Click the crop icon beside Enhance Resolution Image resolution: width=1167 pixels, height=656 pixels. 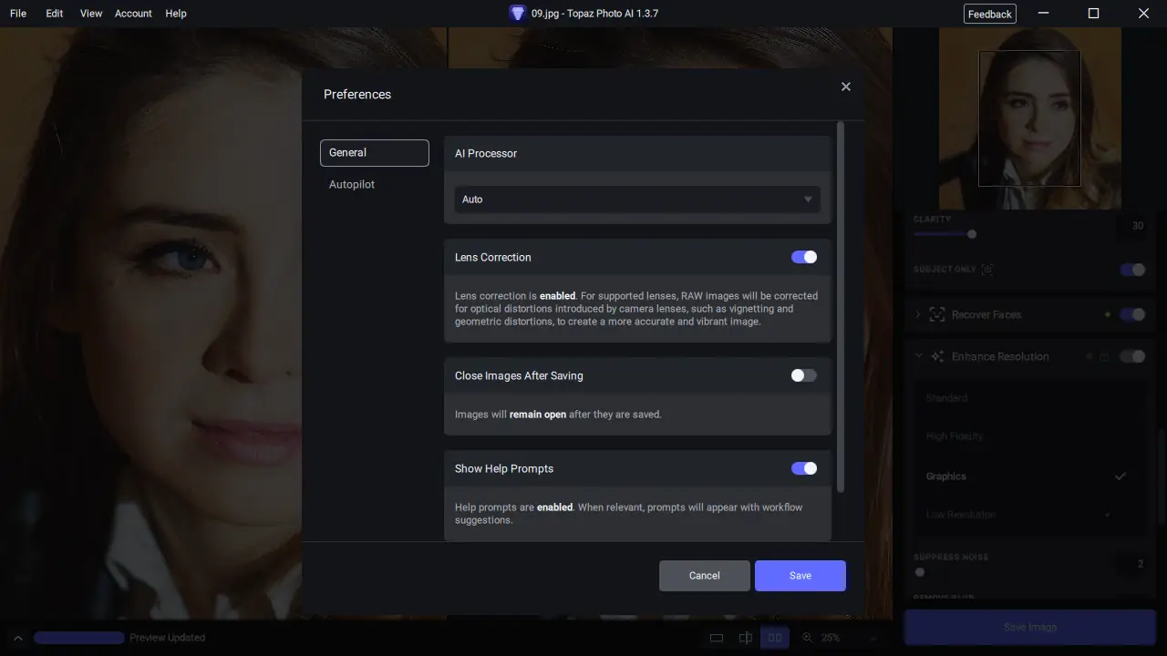pos(1104,357)
